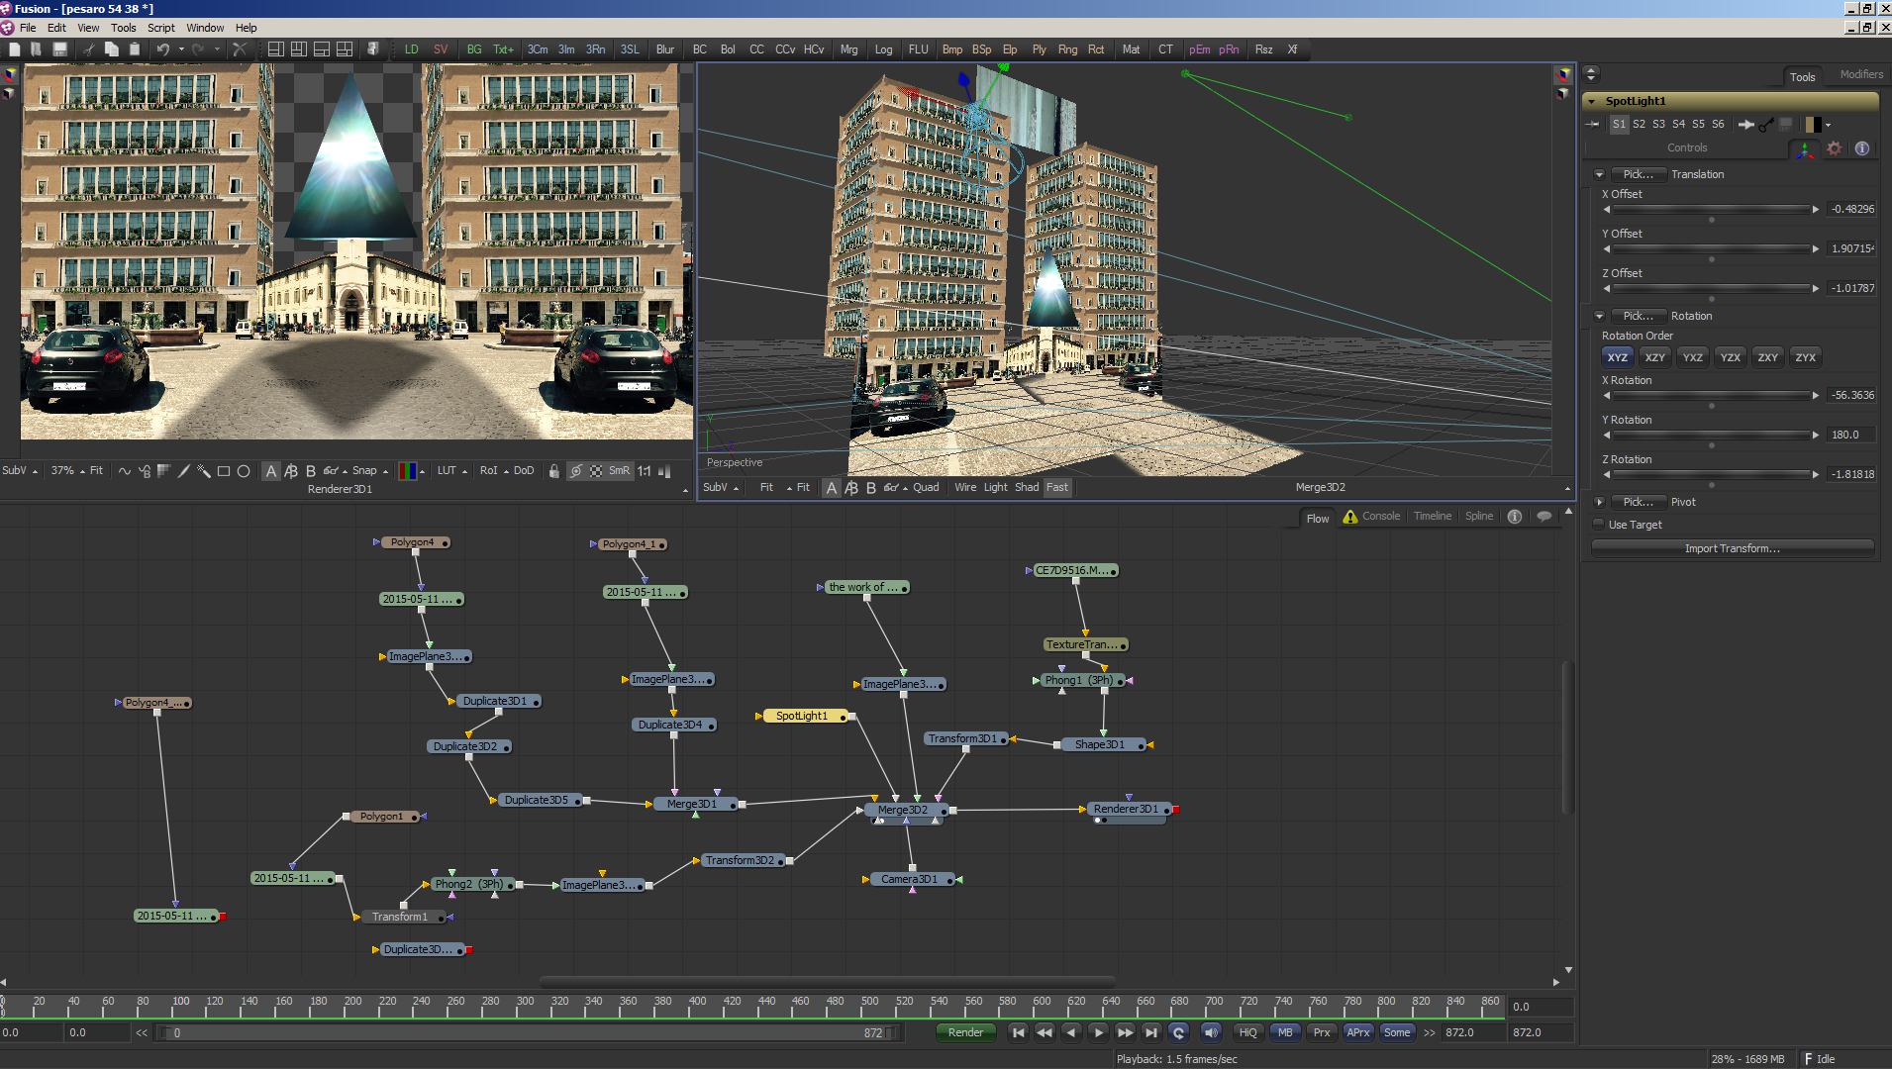Viewport: 1892px width, 1069px height.
Task: Click the lock icon in left viewer toolbar
Action: tap(554, 471)
